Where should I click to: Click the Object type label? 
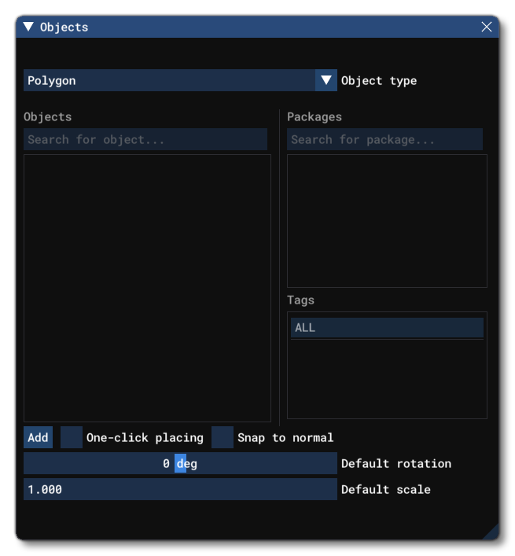(379, 80)
